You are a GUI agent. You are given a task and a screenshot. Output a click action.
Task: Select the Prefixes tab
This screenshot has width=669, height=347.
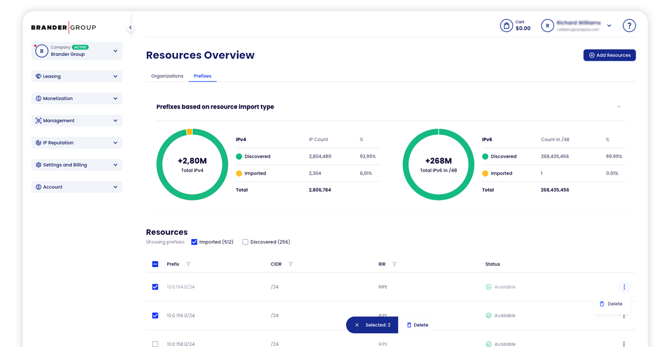point(202,76)
